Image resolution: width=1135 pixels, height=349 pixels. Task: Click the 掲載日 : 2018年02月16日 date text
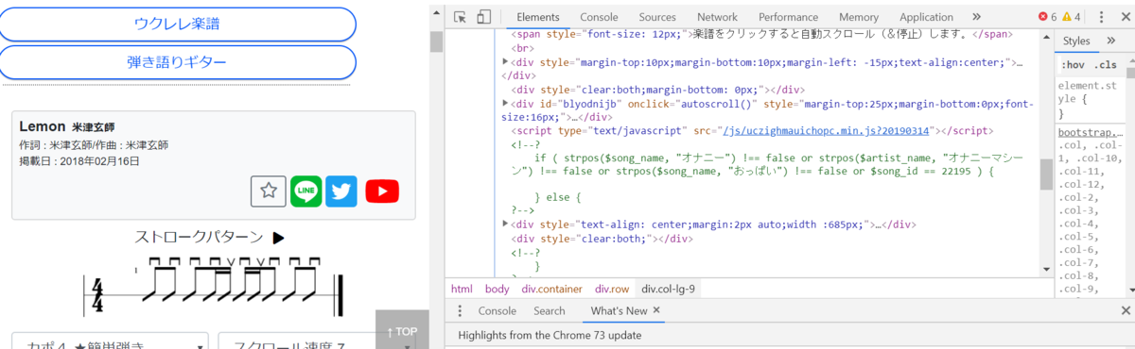79,161
